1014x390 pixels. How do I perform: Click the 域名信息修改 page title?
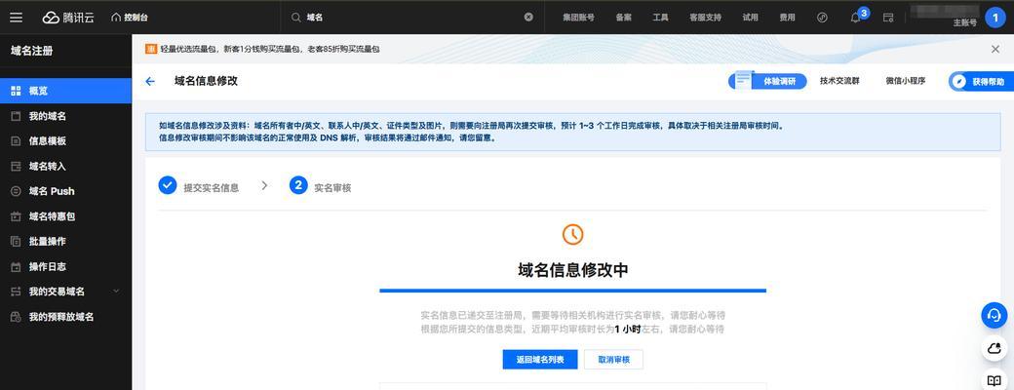pos(207,82)
